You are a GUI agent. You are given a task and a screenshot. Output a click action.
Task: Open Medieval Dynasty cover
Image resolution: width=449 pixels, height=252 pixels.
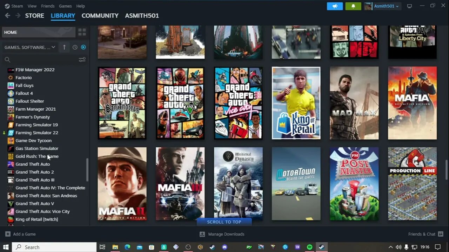click(x=238, y=184)
